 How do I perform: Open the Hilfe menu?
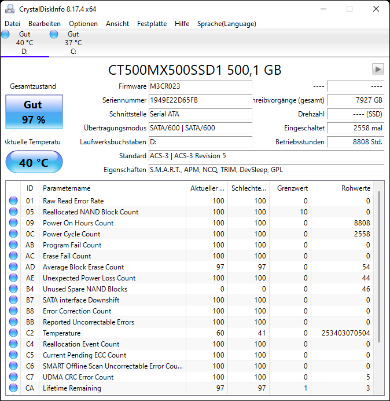[182, 24]
